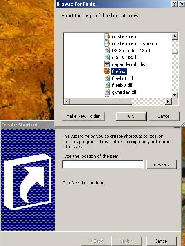Select the 'crashreporter' file name
This screenshot has width=185, height=246.
pos(125,37)
